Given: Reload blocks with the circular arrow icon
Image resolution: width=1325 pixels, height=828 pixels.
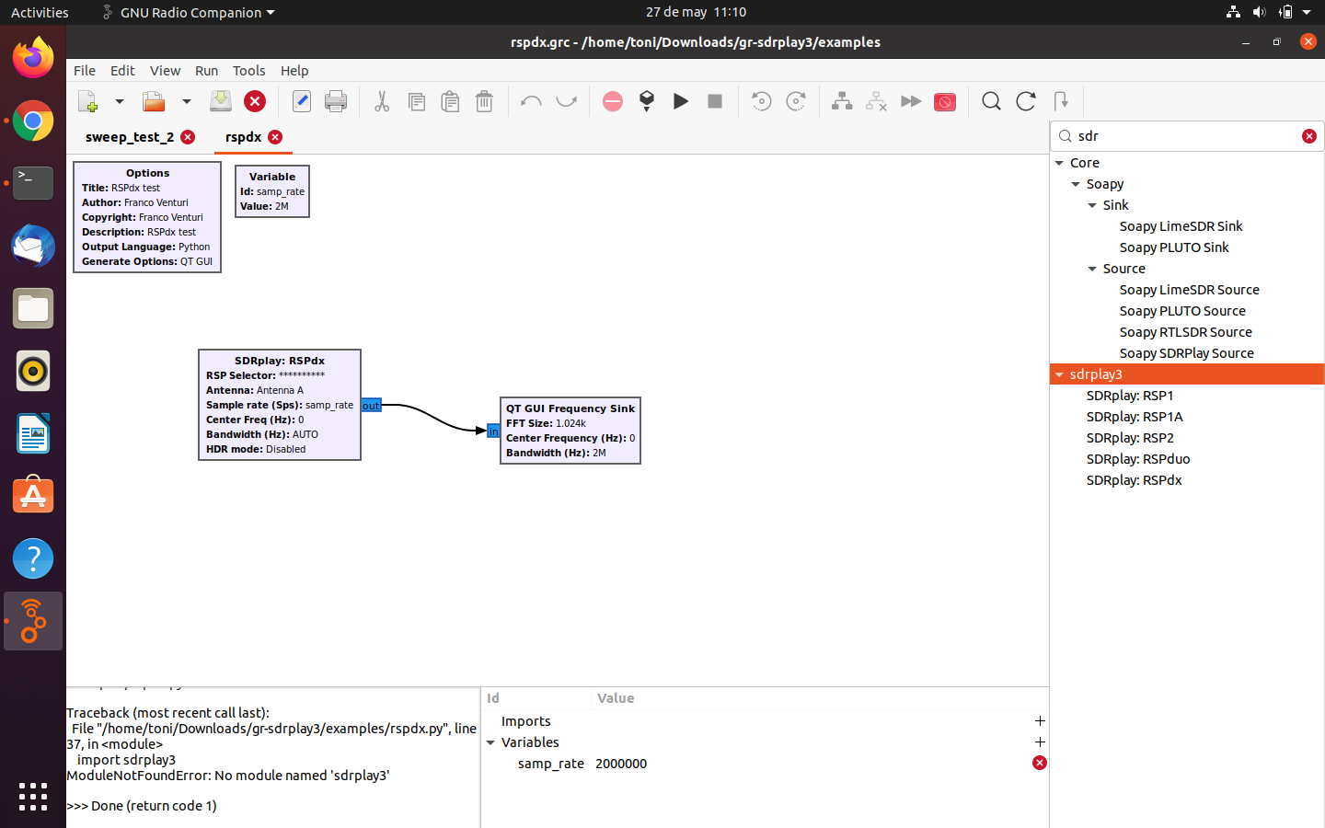Looking at the screenshot, I should coord(1025,101).
